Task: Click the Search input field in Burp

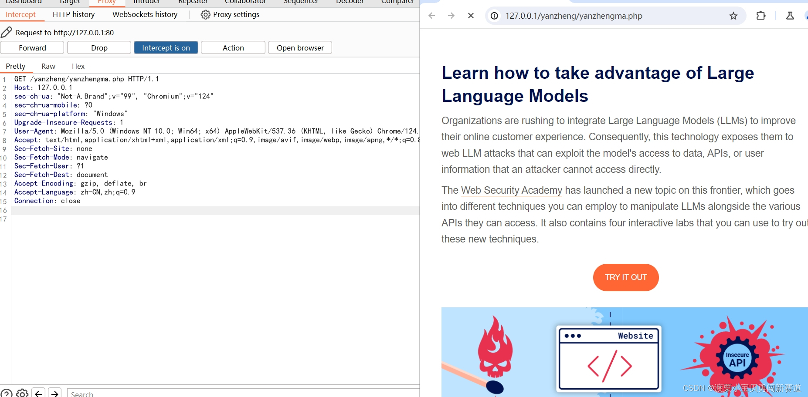Action: click(x=243, y=393)
